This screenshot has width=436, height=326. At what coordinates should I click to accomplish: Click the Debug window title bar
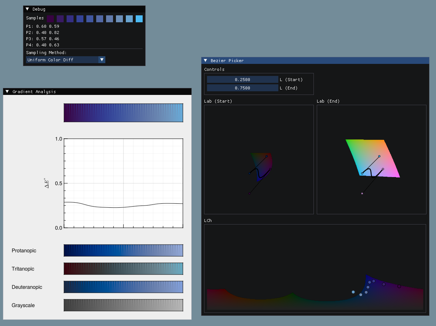(84, 9)
